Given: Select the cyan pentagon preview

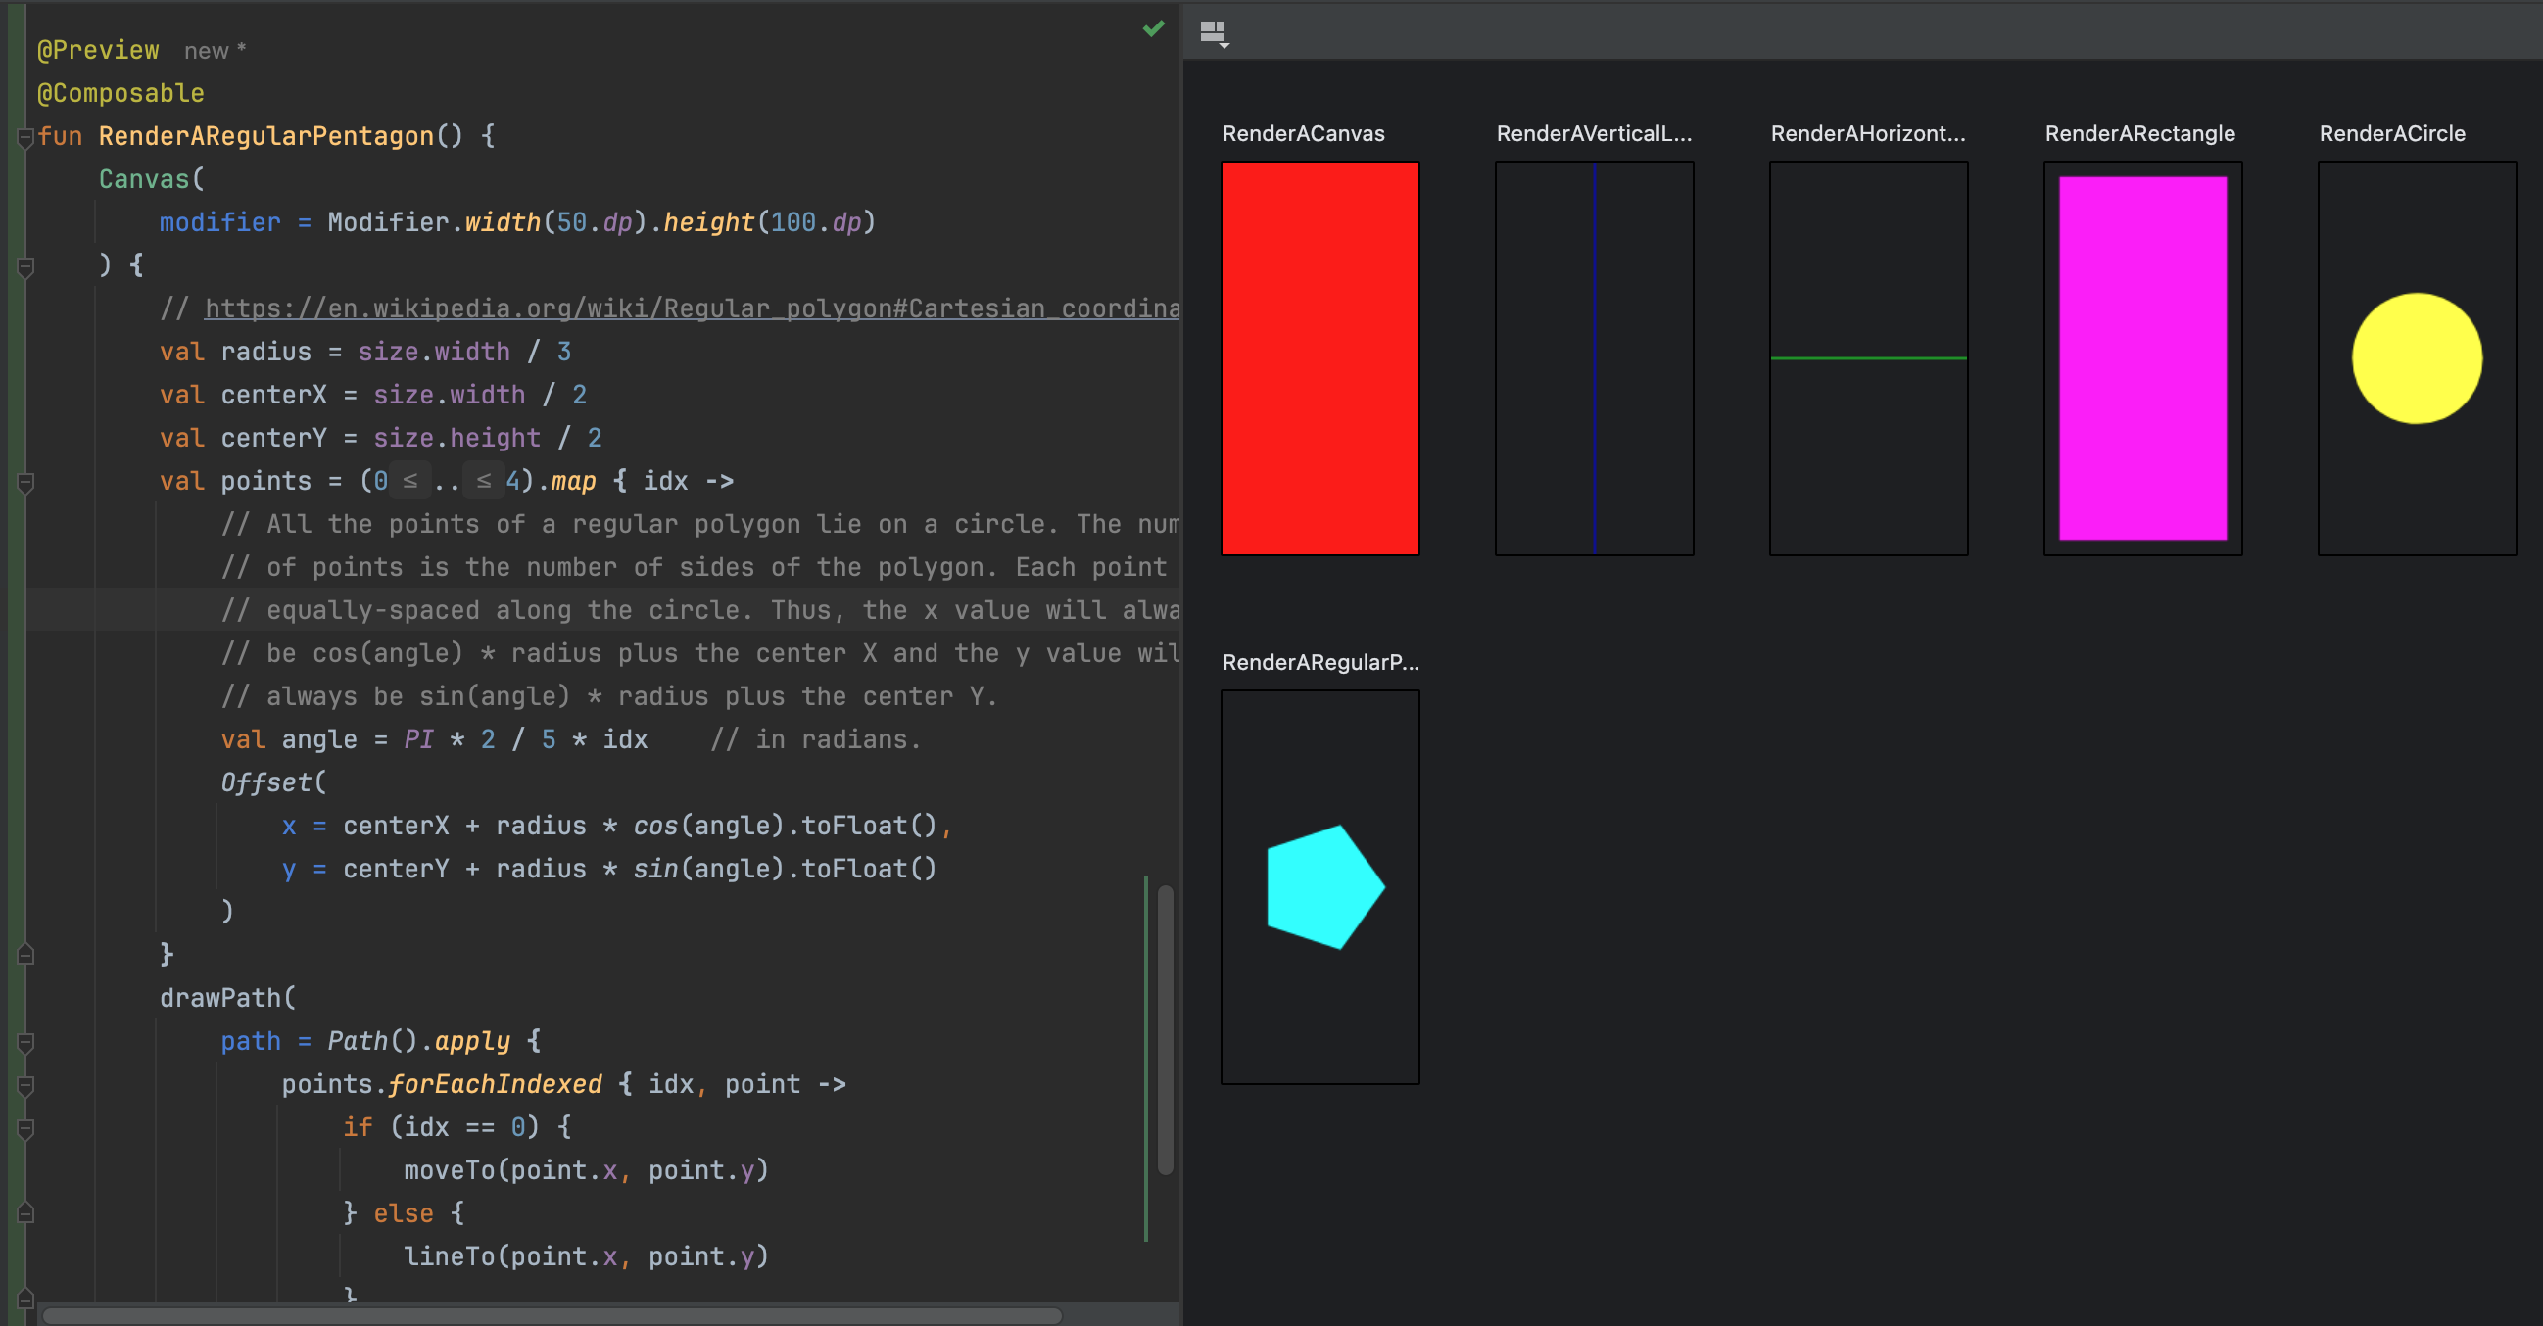Looking at the screenshot, I should click(1319, 887).
